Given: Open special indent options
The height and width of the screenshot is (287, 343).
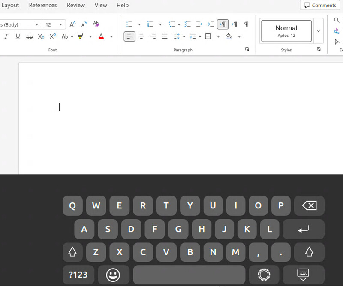Looking at the screenshot, I should pos(195,36).
